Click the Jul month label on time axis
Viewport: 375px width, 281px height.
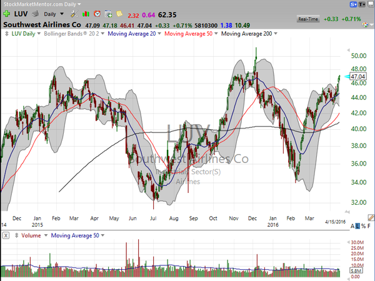tap(153, 219)
